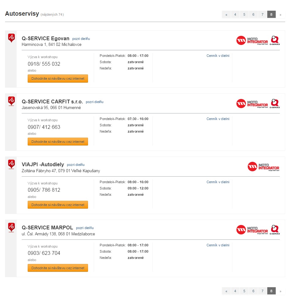This screenshot has width=288, height=296.
Task: Book VIAJPI -Autodiely visit via internet button
Action: 58,205
